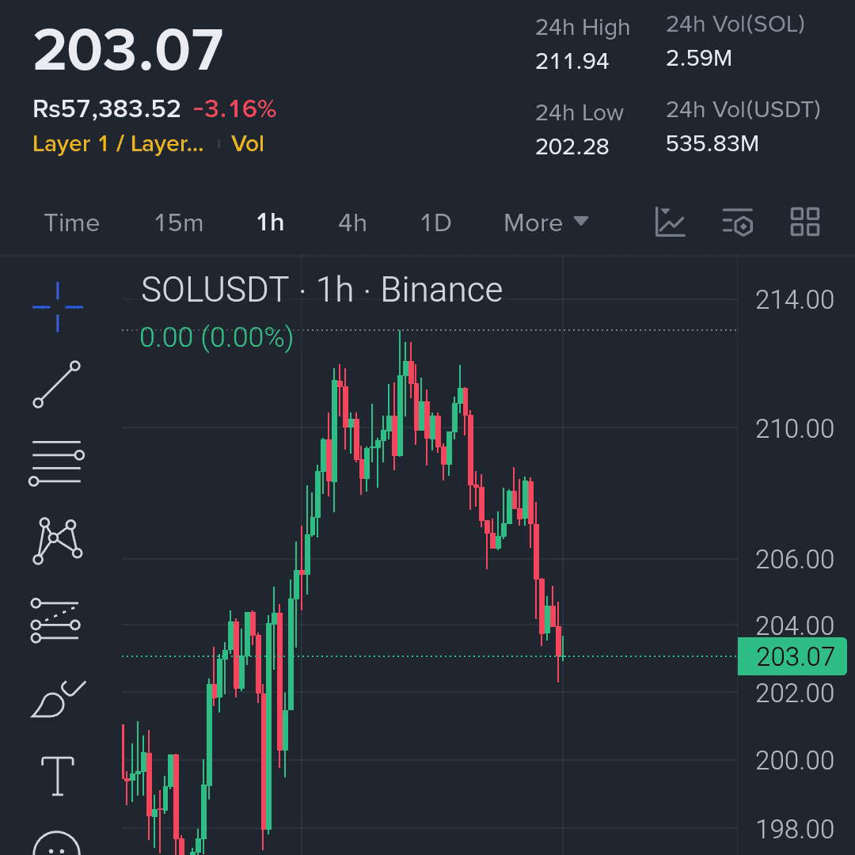Viewport: 855px width, 855px height.
Task: Open the Layer 1 / Layer category link
Action: tap(118, 144)
